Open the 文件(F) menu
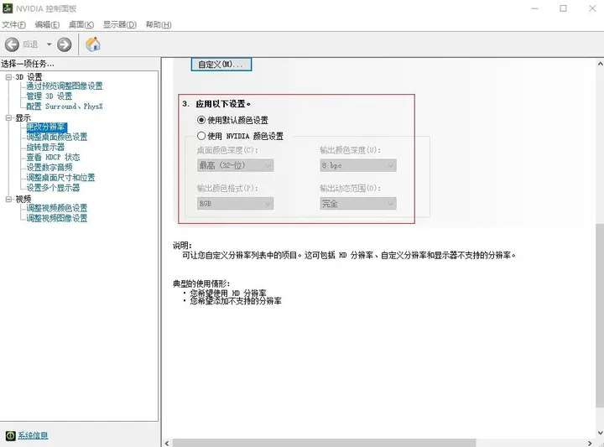 pos(14,24)
